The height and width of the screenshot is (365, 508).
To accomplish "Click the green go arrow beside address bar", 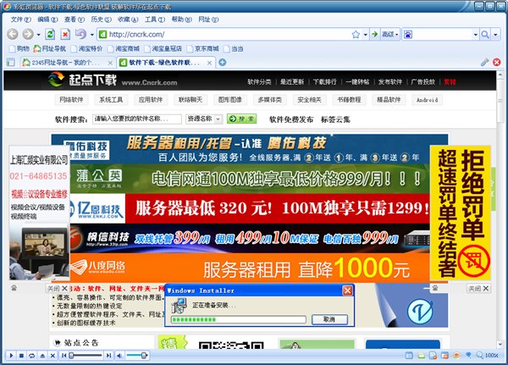I will [374, 34].
